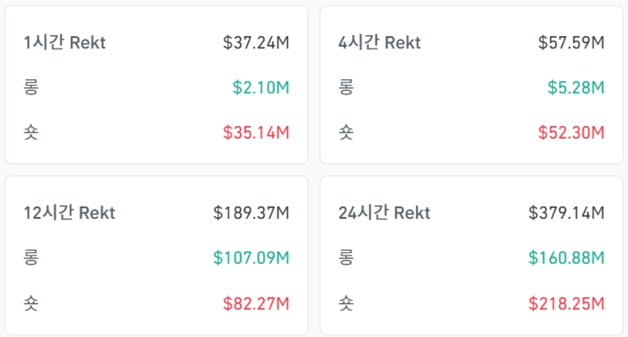Click the 1시간 Rekt card title
This screenshot has width=628, height=337.
64,42
